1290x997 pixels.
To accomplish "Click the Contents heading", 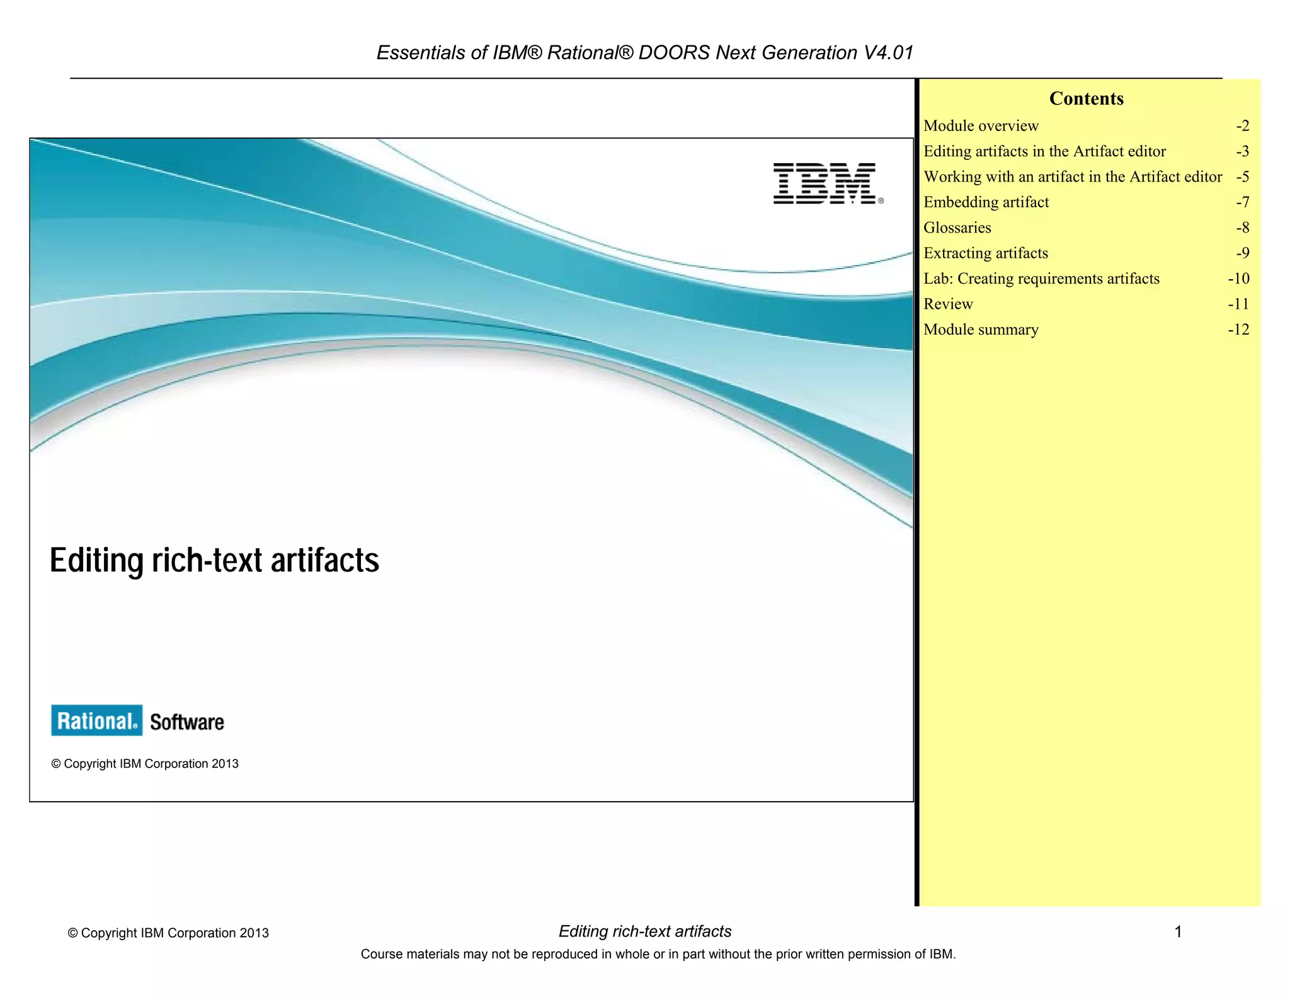I will (x=1086, y=98).
